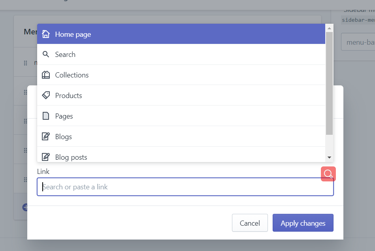Click the edit icon beside Blogs

click(46, 136)
